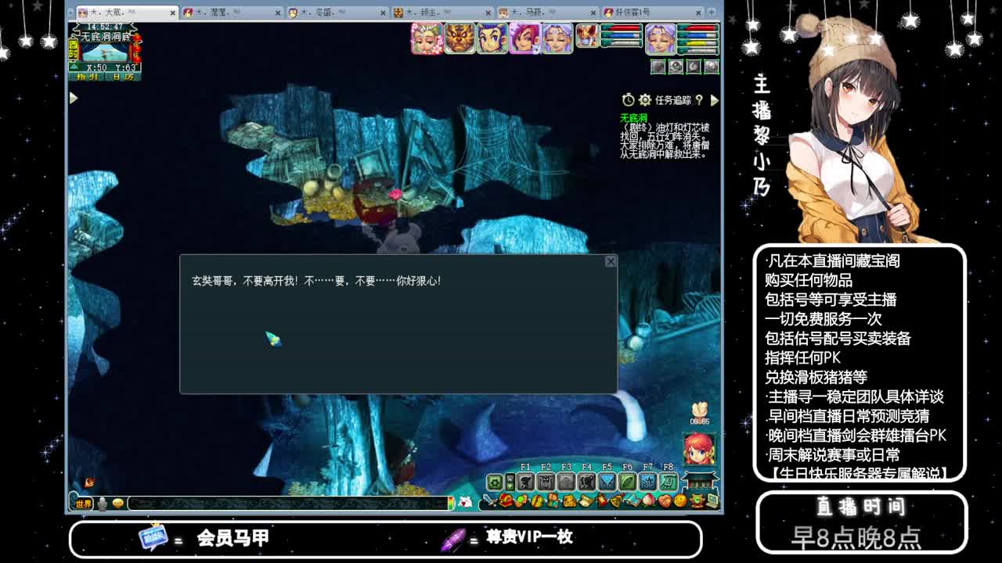Click the pet red health bar

(622, 28)
